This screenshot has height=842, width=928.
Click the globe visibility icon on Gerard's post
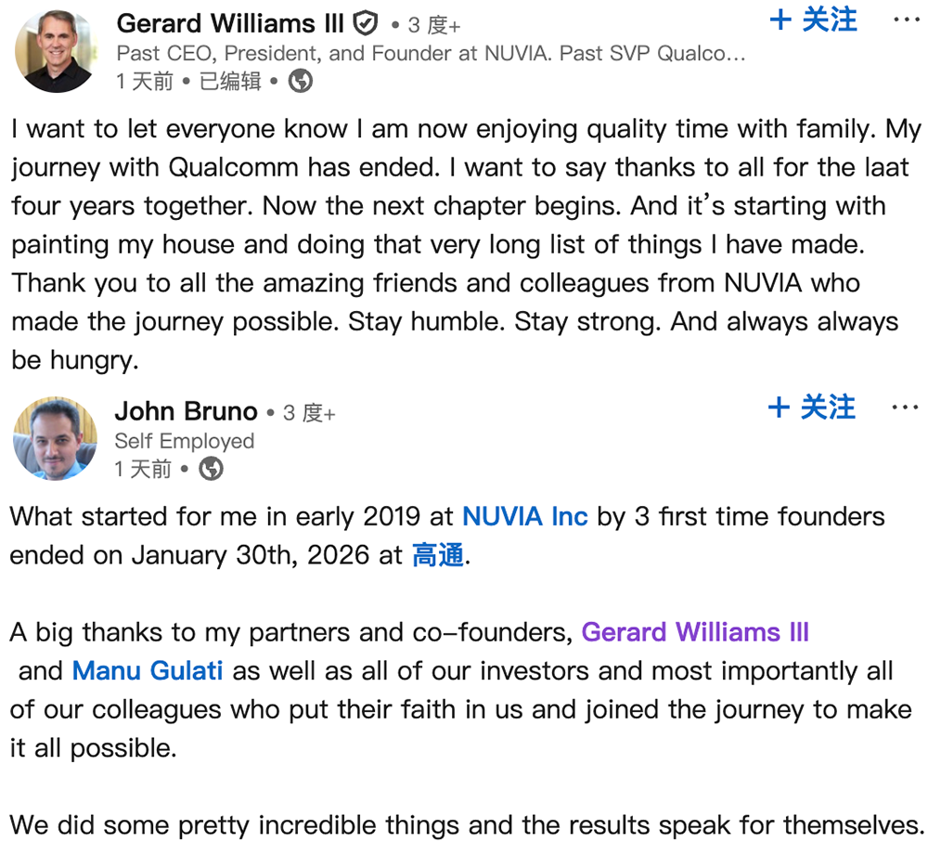tap(301, 82)
